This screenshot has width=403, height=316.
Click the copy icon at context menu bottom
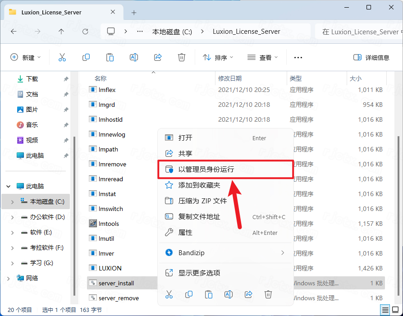(188, 294)
